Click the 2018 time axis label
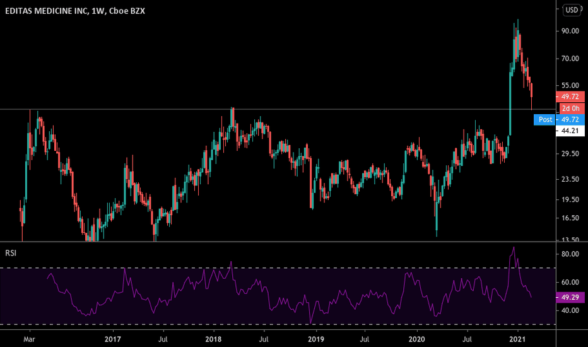This screenshot has height=347, width=588. click(213, 339)
